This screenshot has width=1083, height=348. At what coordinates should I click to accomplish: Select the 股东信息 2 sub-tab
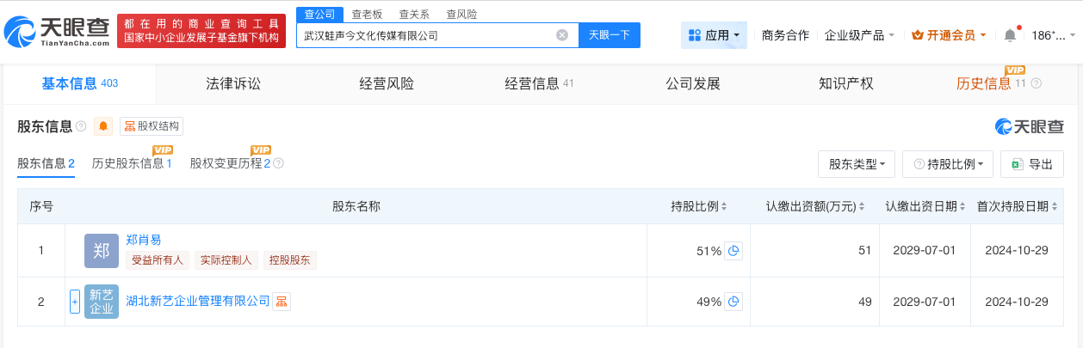46,163
